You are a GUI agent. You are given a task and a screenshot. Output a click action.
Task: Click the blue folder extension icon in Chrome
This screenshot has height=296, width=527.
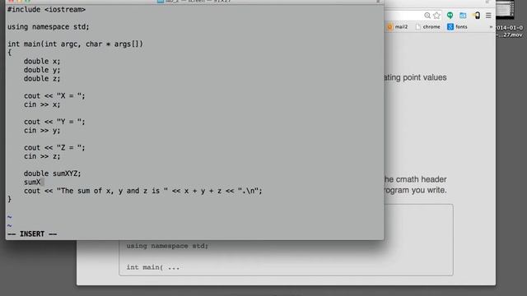463,16
